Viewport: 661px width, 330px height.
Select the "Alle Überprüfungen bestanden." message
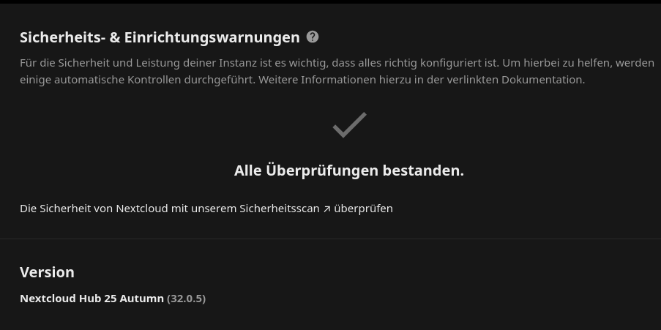coord(349,170)
